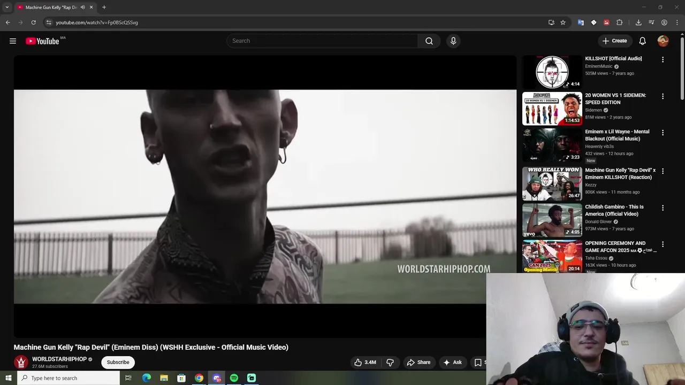Play Eminem x Lil Wayne thumbnail
The width and height of the screenshot is (685, 385).
coord(552,145)
